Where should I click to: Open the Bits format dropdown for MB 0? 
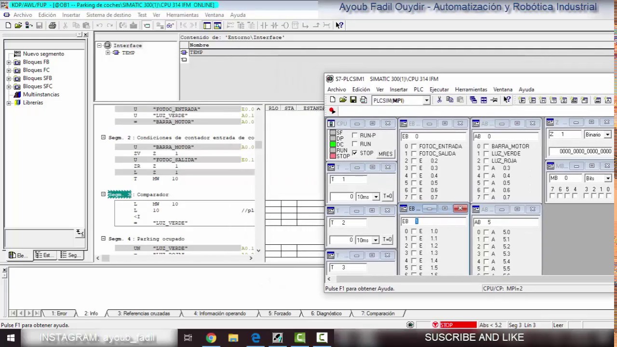point(607,178)
